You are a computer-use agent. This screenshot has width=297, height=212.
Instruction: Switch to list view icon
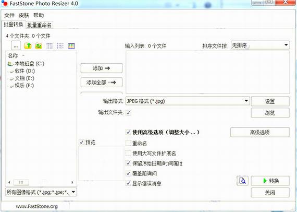[60, 46]
